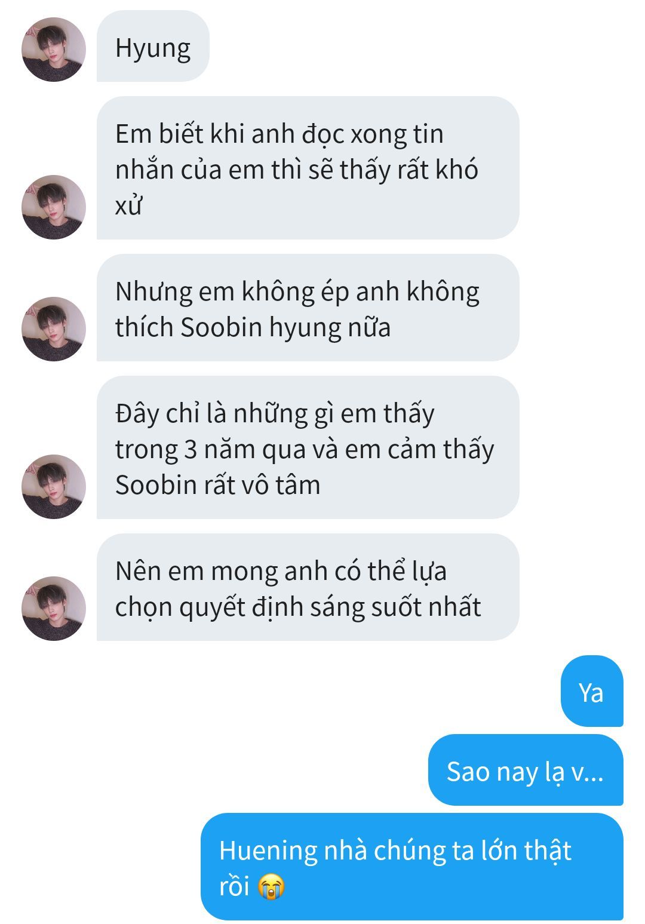Image resolution: width=645 pixels, height=924 pixels.
Task: Tap the crying emoji in the last message
Action: 271,886
